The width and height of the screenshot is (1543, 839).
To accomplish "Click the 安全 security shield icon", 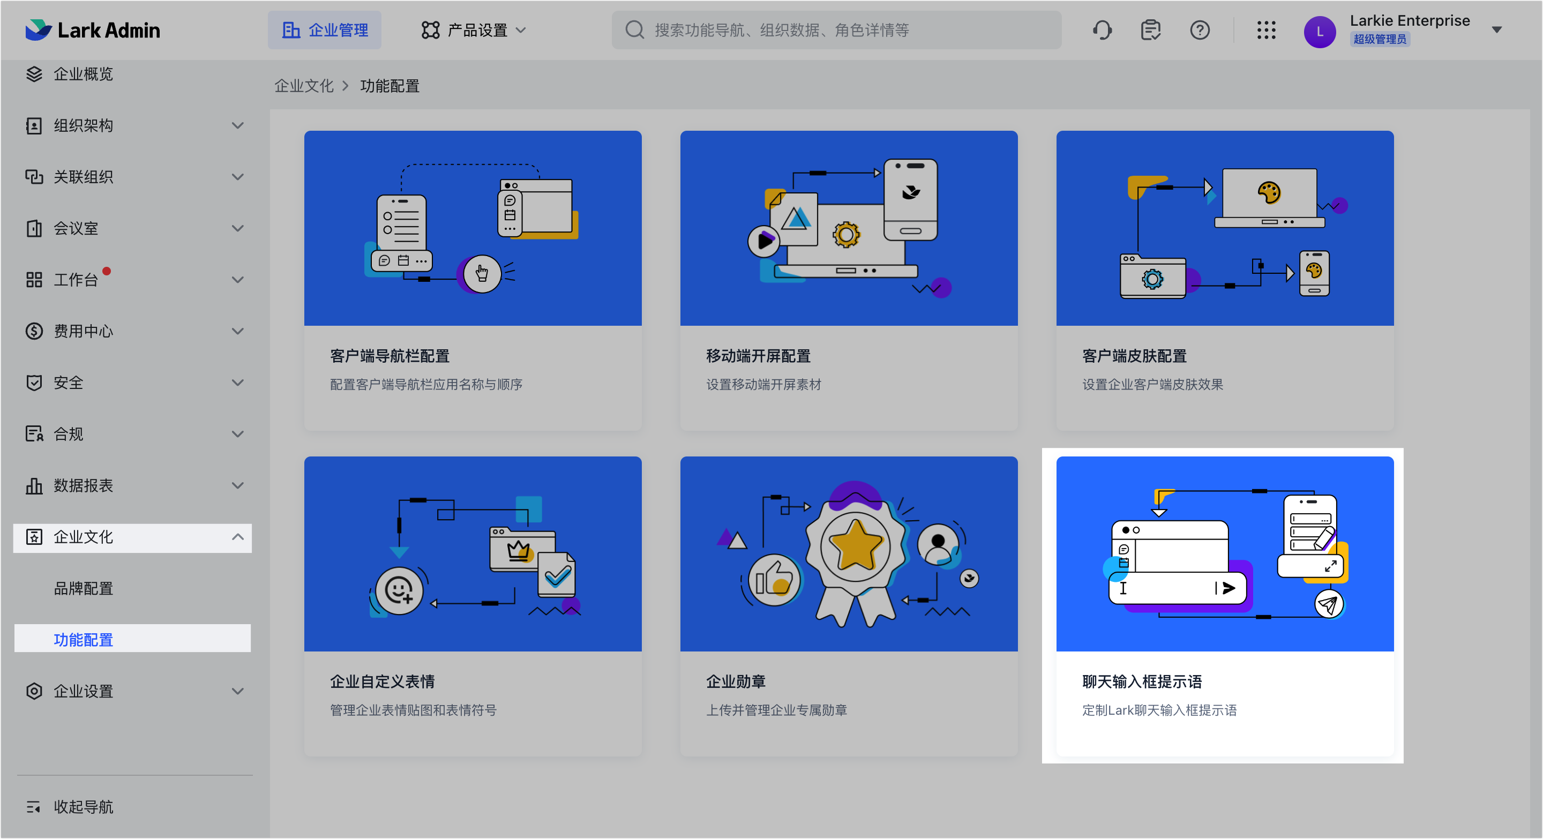I will 34,383.
